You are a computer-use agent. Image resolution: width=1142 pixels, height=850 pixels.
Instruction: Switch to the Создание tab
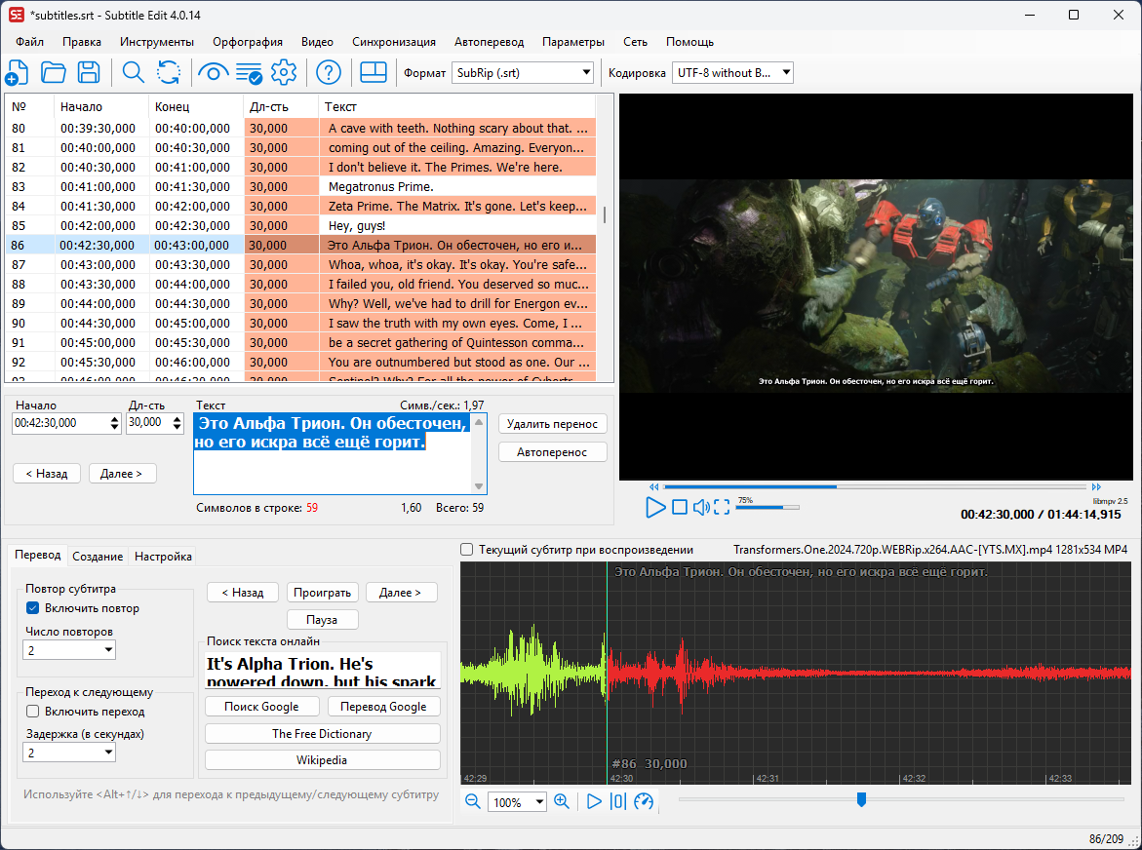pyautogui.click(x=98, y=557)
